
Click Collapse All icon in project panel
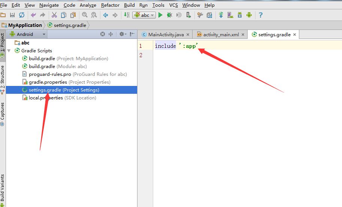111,34
